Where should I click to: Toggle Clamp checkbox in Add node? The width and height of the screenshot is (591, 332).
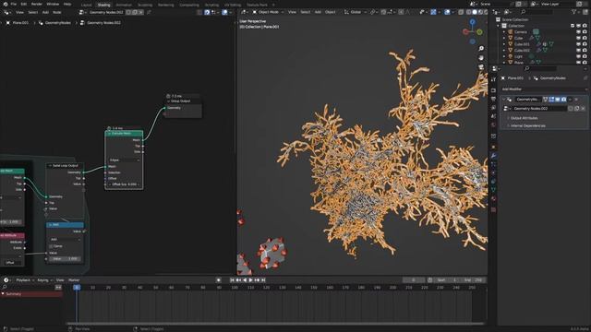[x=51, y=246]
